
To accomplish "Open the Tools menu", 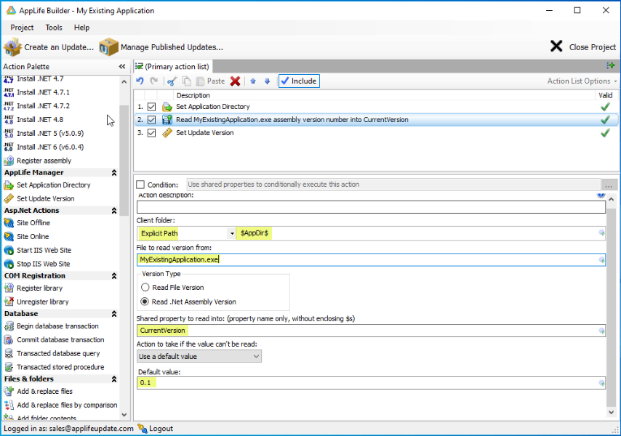I will tap(54, 28).
